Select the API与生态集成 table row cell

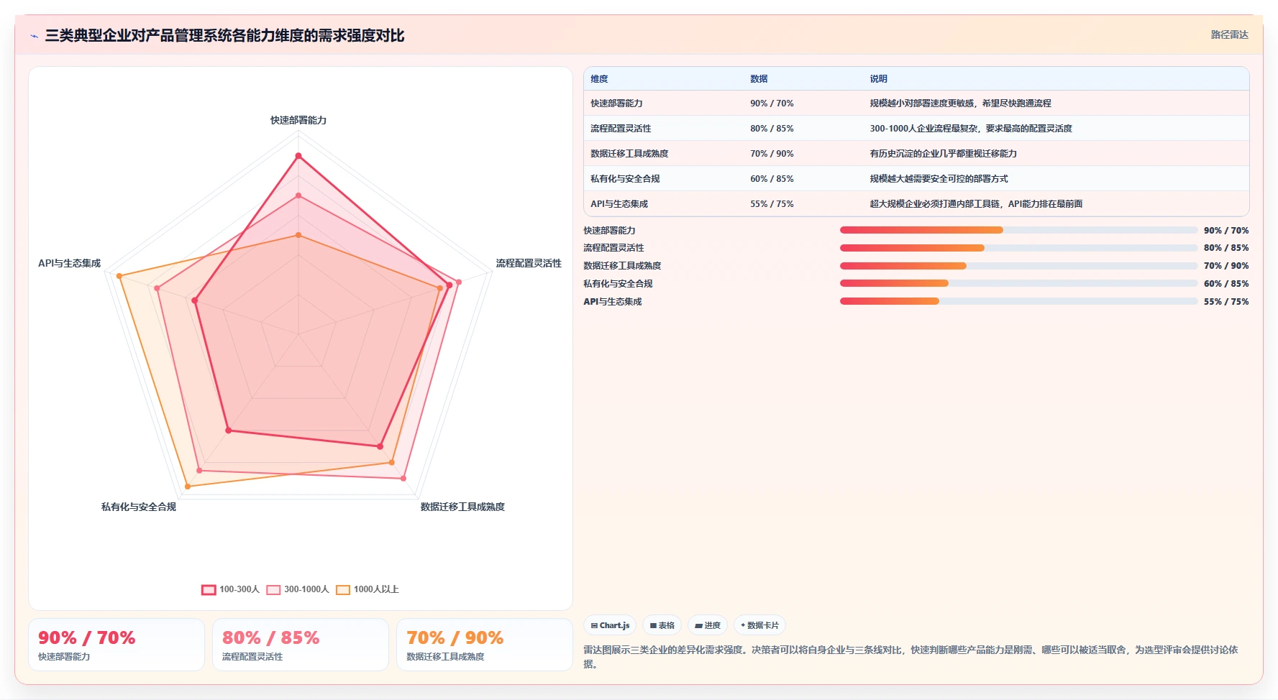click(619, 204)
